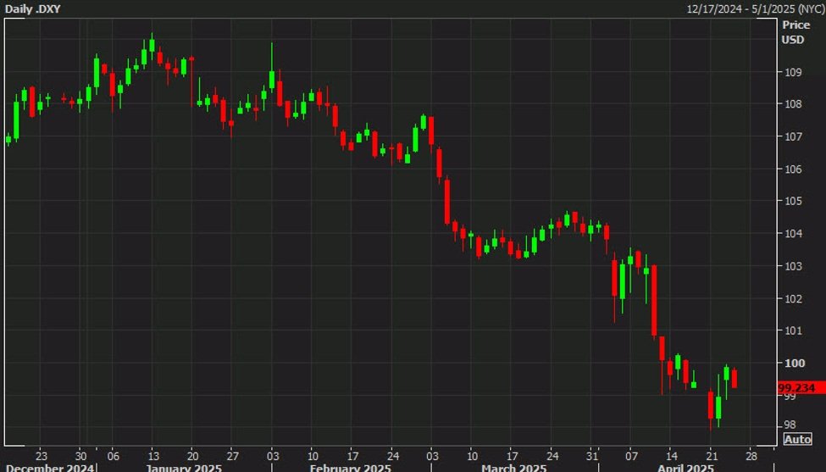The width and height of the screenshot is (826, 472).
Task: Click the chart date range text
Action: tap(755, 8)
